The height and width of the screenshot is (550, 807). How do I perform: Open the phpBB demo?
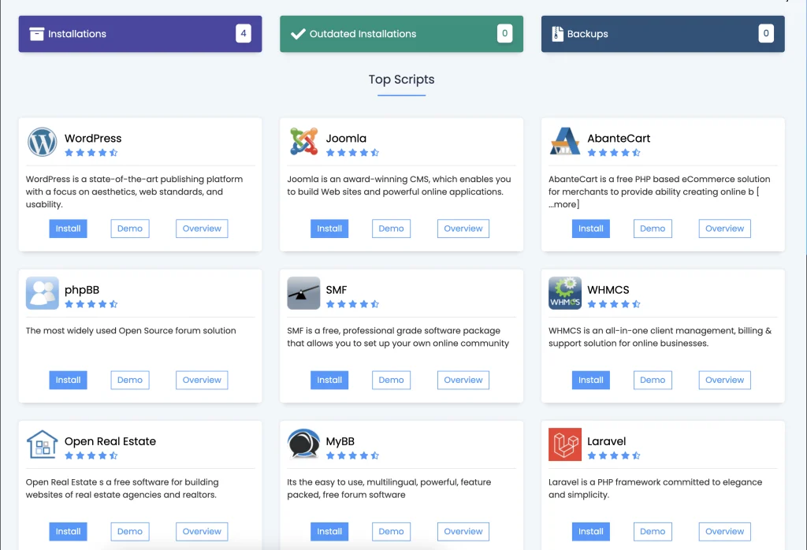click(x=130, y=380)
